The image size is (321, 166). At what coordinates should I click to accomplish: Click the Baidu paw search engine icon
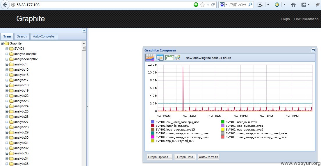point(222,5)
